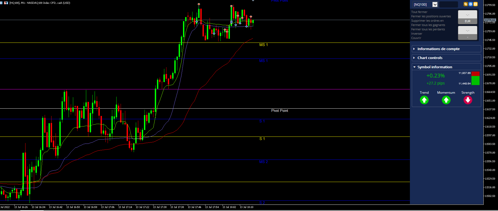
Task: Click the yellow expand panel icon
Action: coord(475,4)
